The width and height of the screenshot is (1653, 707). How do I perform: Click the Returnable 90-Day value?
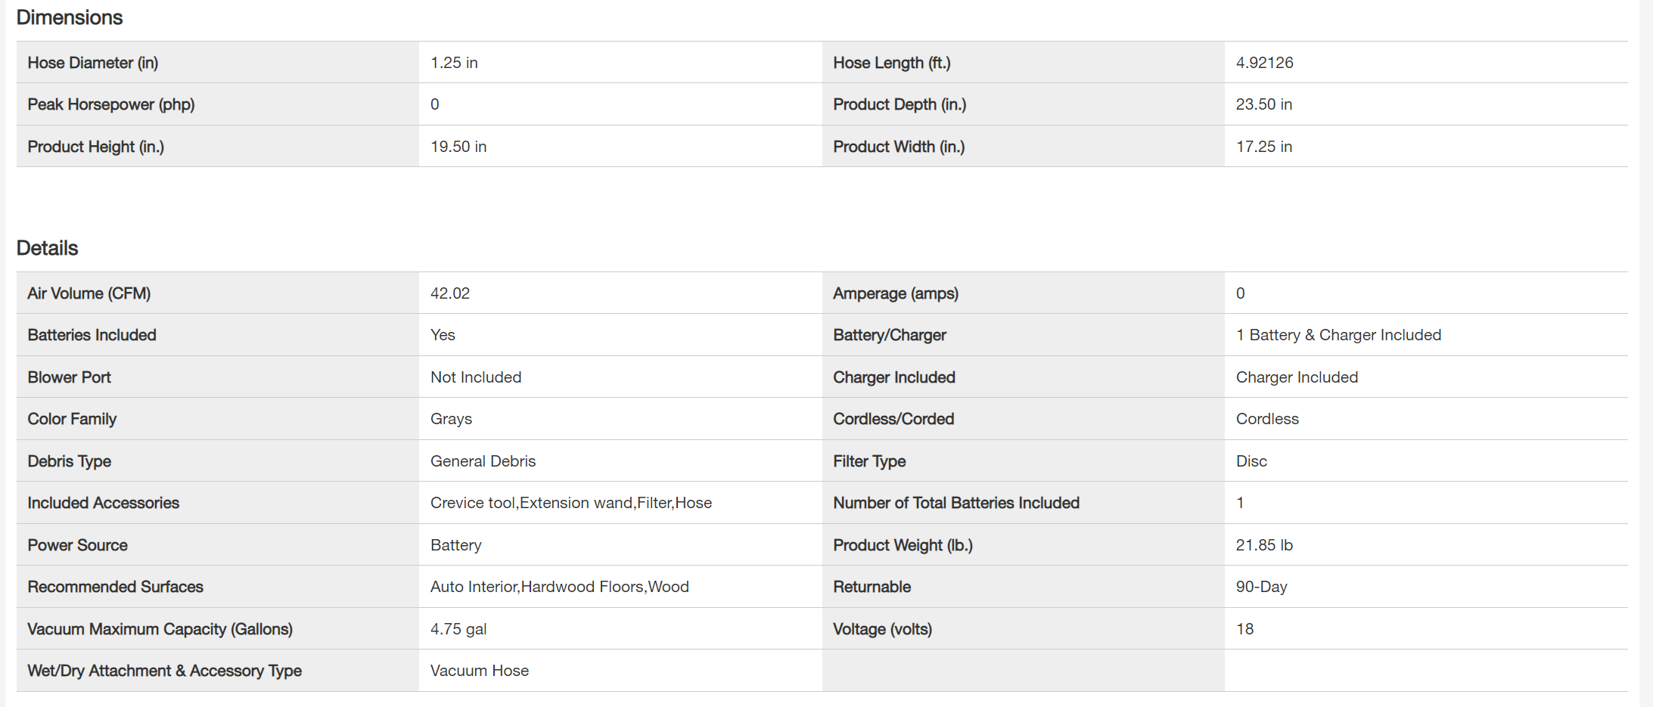click(1261, 587)
